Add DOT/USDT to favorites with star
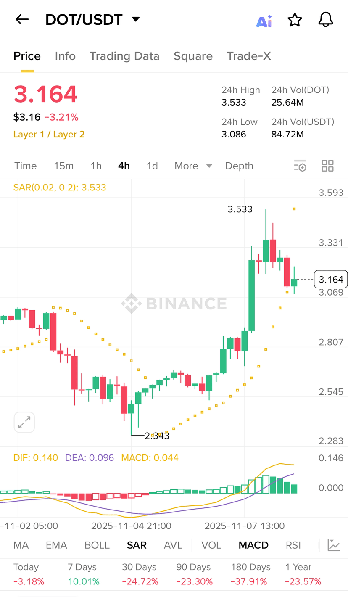Screen dimensions: 348x597 point(295,20)
